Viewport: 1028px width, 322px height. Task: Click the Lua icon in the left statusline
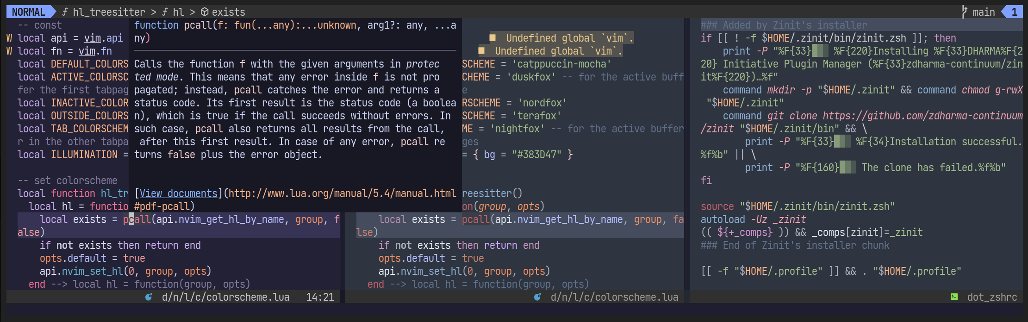click(149, 297)
